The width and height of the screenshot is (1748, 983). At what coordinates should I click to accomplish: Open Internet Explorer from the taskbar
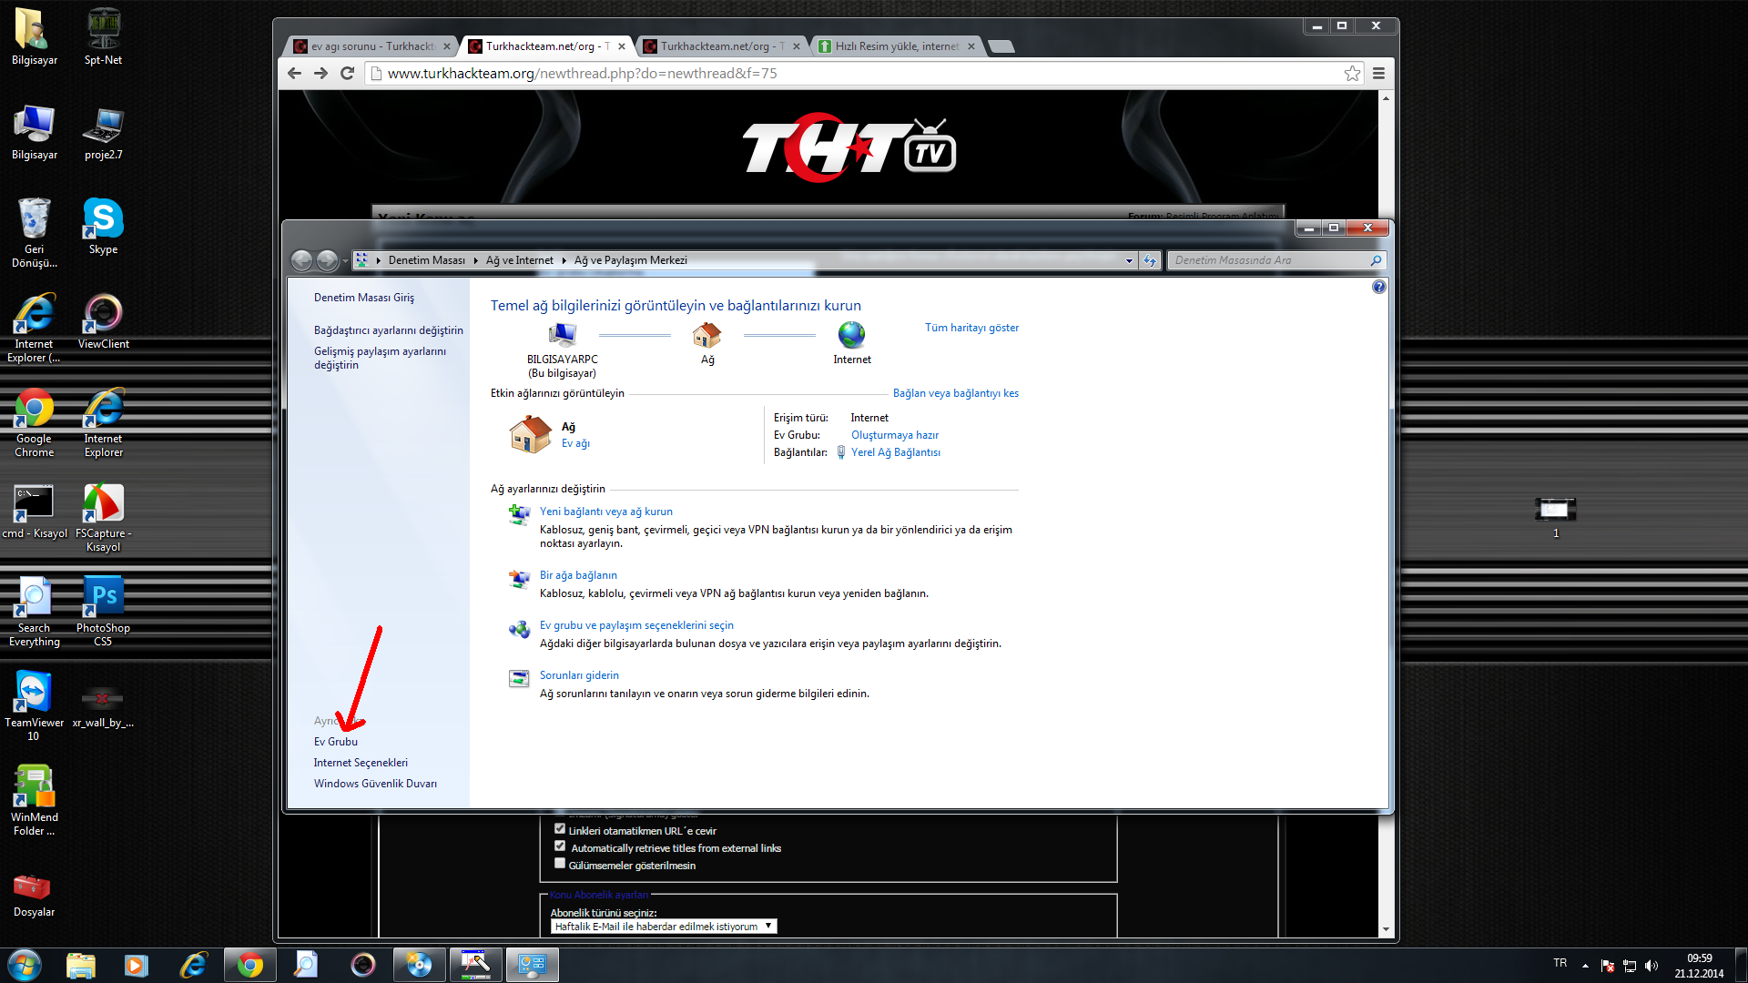(x=193, y=965)
